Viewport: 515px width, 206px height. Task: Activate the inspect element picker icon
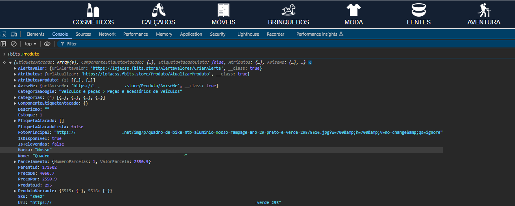[x=4, y=34]
